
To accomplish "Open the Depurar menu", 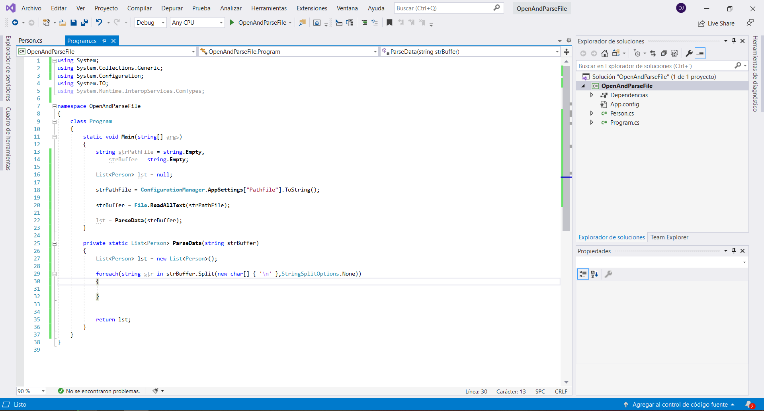I will [x=172, y=8].
